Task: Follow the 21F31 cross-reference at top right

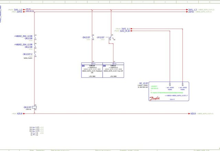Action: [191, 12]
